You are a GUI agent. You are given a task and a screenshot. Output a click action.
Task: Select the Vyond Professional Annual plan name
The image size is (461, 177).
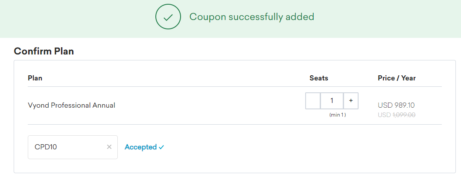[x=71, y=105]
